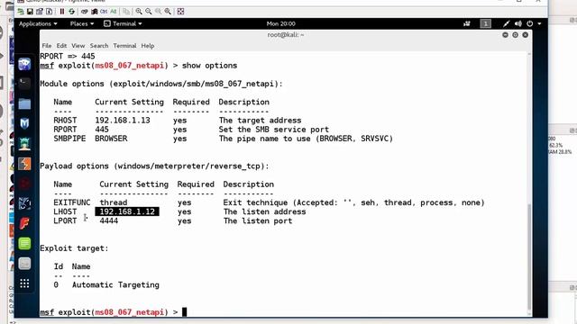577x324 pixels.
Task: Toggle the Alt key button
Action: 114,12
